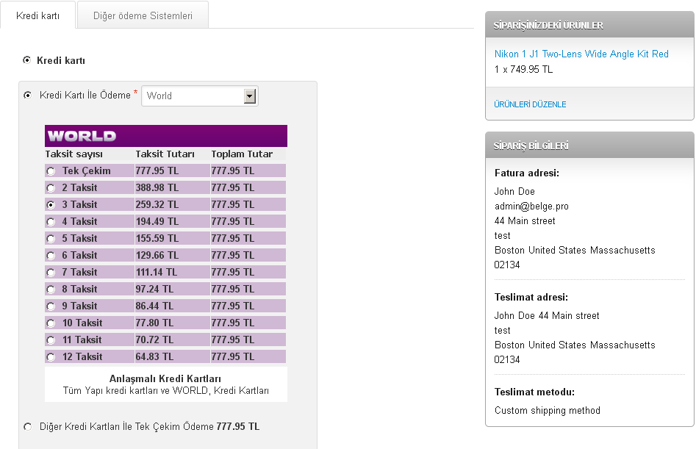Select the top Kredi kartı radio button

(x=27, y=60)
